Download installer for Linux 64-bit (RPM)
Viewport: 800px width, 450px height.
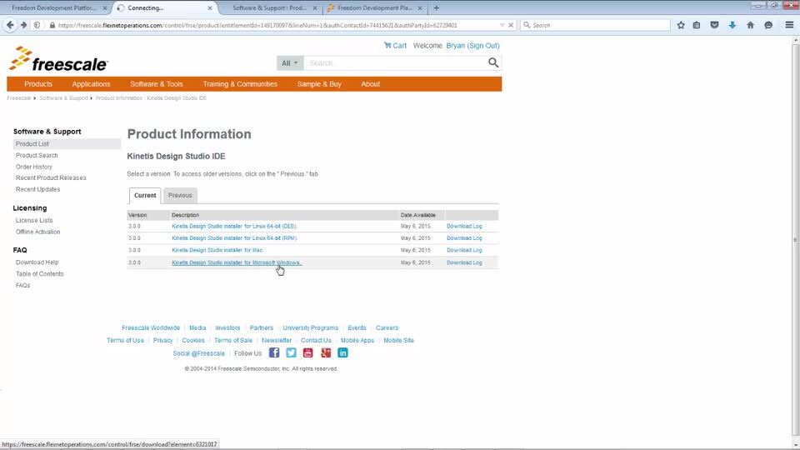coord(234,238)
